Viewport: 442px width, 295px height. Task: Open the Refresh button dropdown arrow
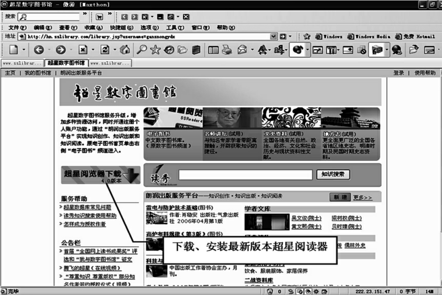point(115,50)
